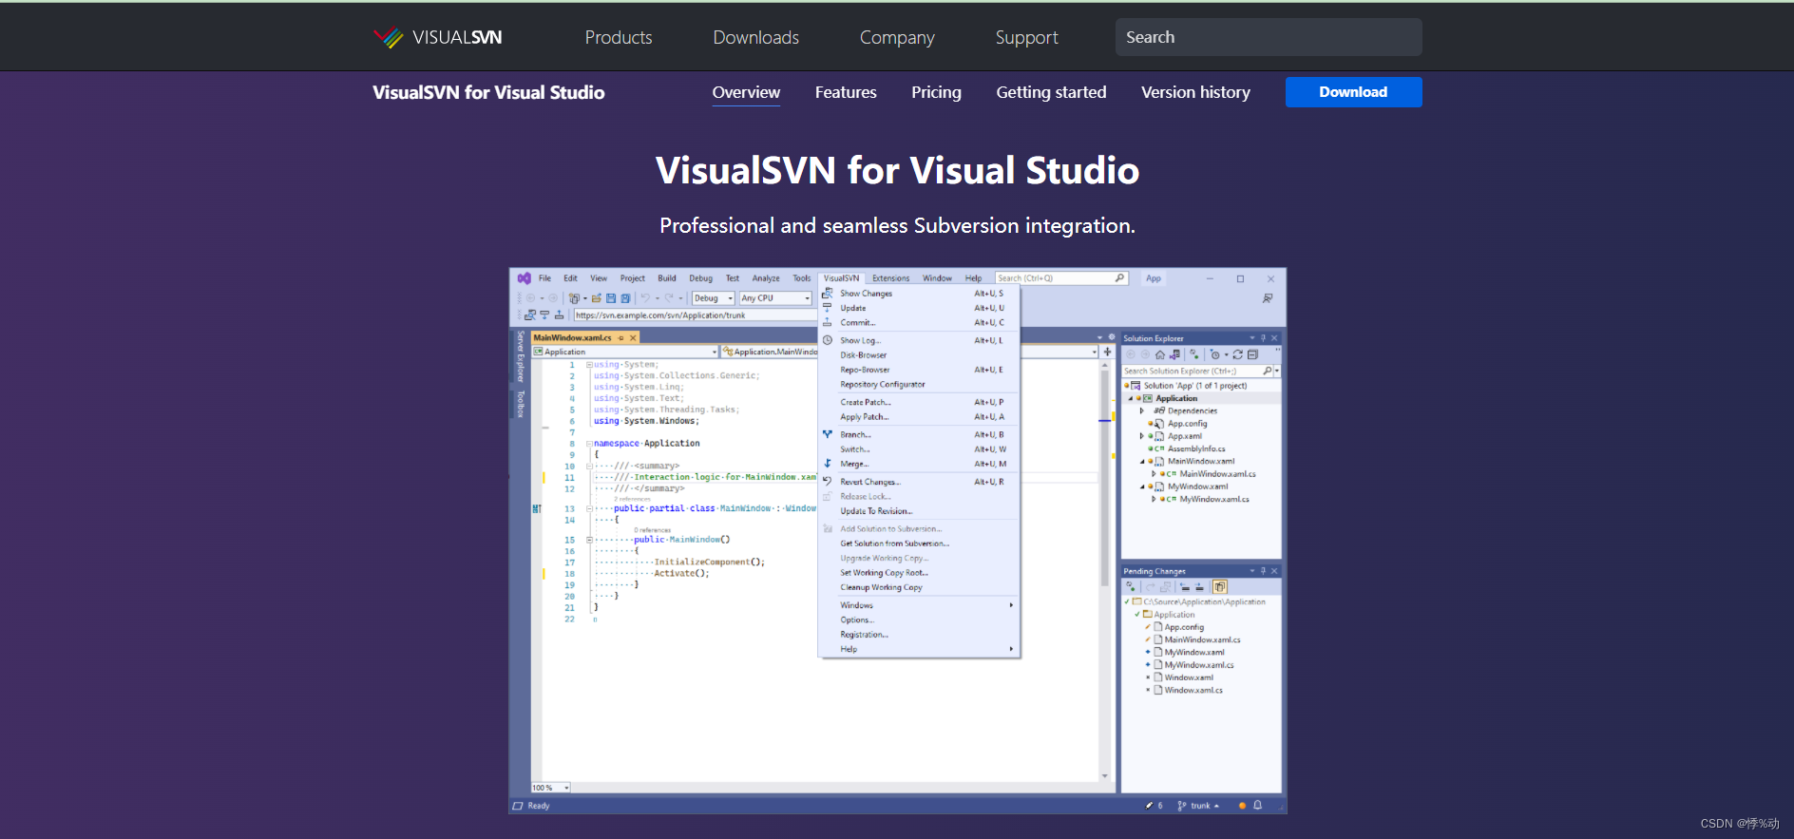Select MainWindow.xaml.cs in the Pending Changes list

click(1202, 639)
